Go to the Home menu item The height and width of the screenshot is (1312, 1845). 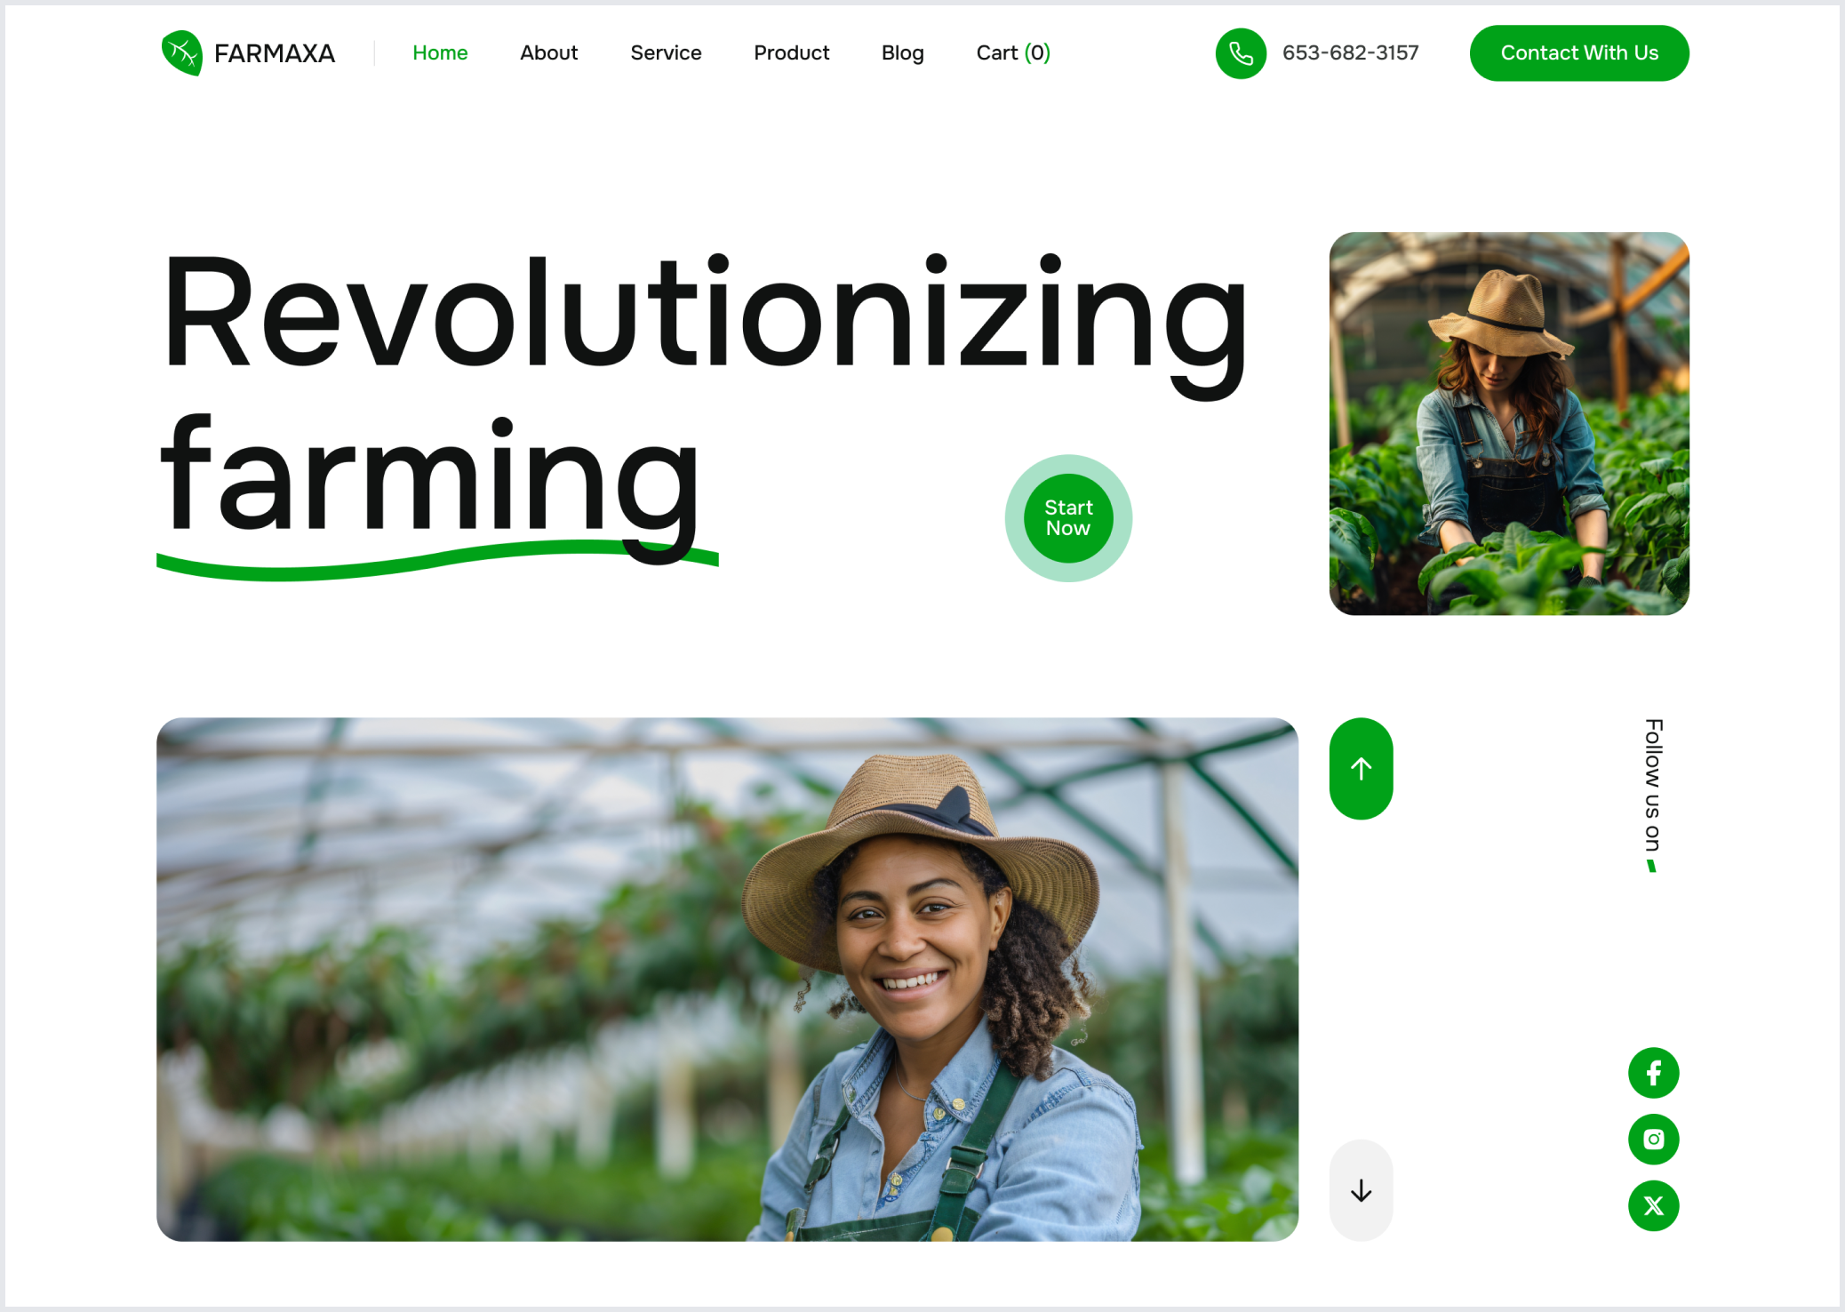tap(440, 53)
